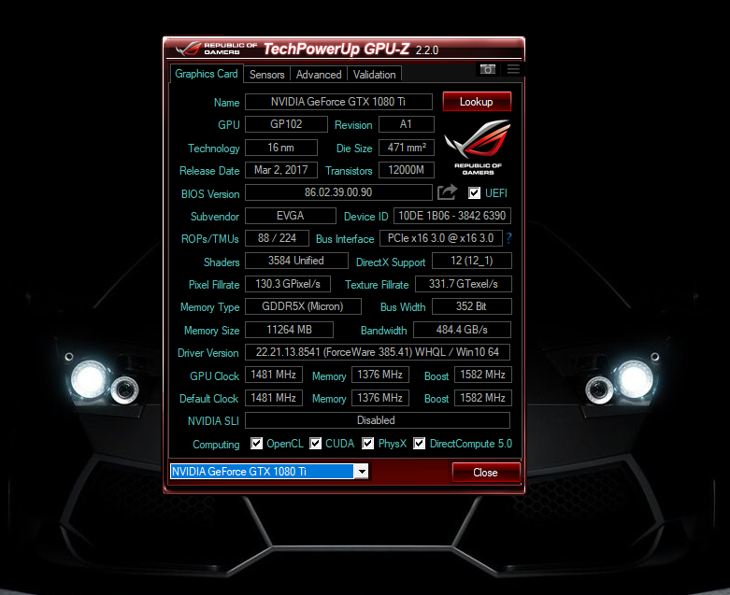Click the Pixel Fillrate value 130.3 GPixel/s
The height and width of the screenshot is (595, 730).
point(288,284)
